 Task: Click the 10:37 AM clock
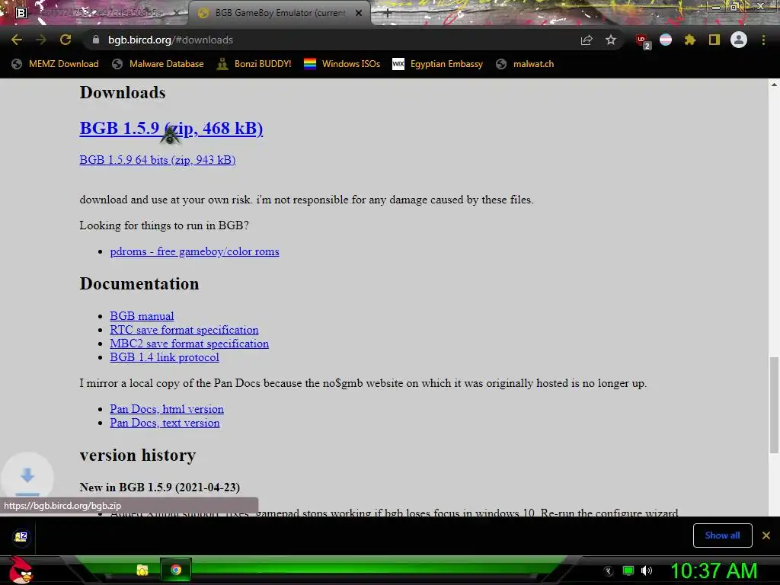[x=714, y=571]
